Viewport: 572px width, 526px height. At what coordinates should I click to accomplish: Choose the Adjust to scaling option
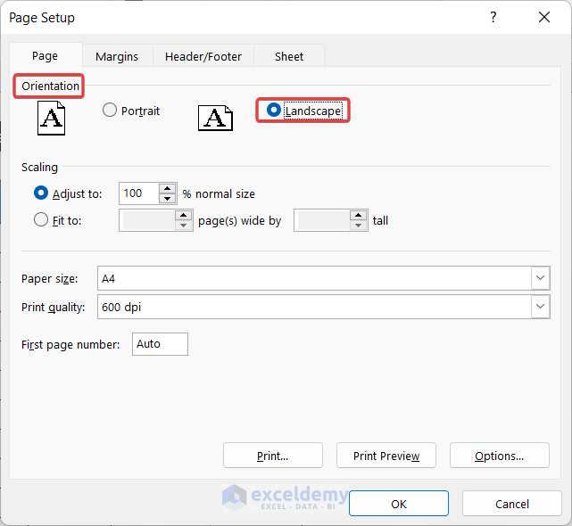pyautogui.click(x=41, y=193)
